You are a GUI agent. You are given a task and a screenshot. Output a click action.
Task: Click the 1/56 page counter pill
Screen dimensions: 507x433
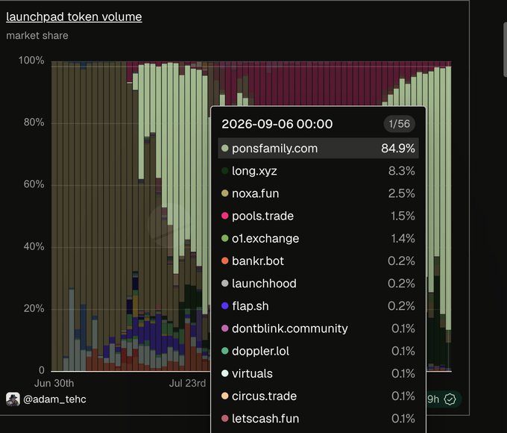pyautogui.click(x=399, y=124)
